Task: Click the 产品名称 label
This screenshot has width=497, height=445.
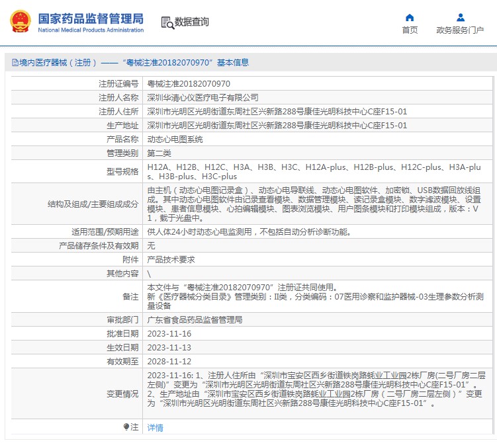Action: (122, 140)
